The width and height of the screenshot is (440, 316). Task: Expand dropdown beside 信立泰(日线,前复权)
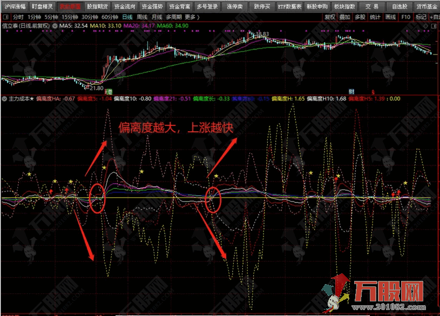pos(55,26)
